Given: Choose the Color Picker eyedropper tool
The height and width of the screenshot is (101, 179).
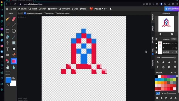Looking at the screenshot, I should 14,37.
